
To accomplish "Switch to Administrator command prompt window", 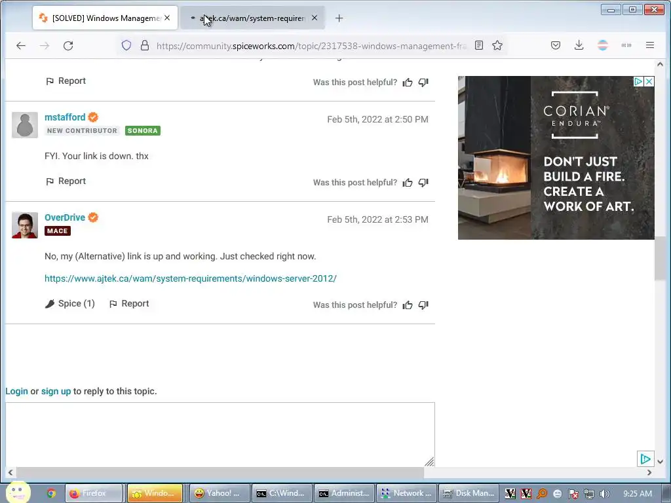I will click(x=343, y=493).
